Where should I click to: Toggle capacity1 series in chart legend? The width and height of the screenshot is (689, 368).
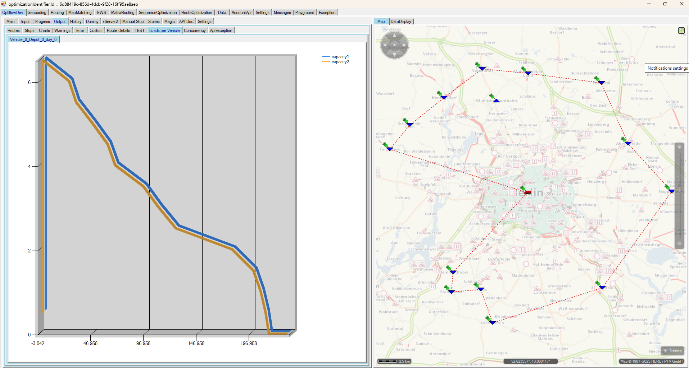[340, 57]
